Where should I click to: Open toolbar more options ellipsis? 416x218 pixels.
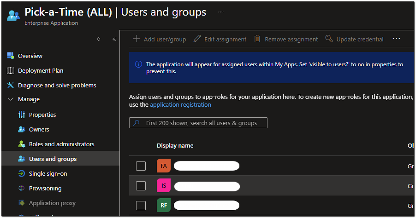click(396, 39)
